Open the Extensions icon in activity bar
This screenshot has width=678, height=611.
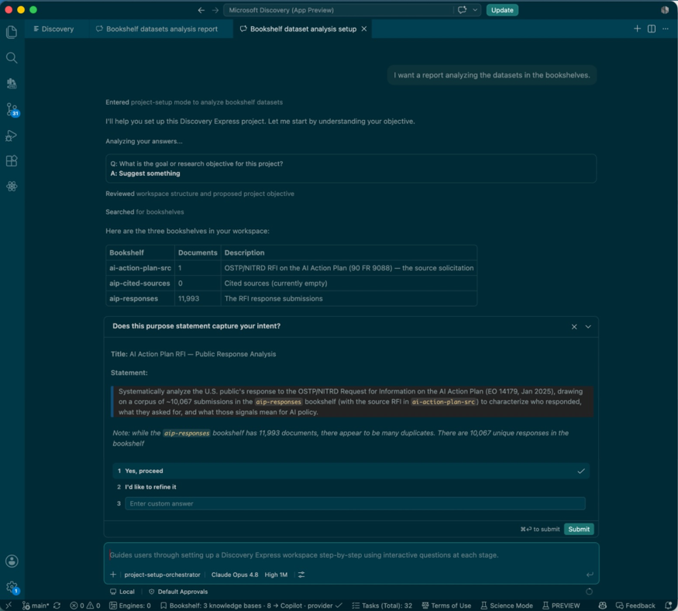tap(12, 161)
